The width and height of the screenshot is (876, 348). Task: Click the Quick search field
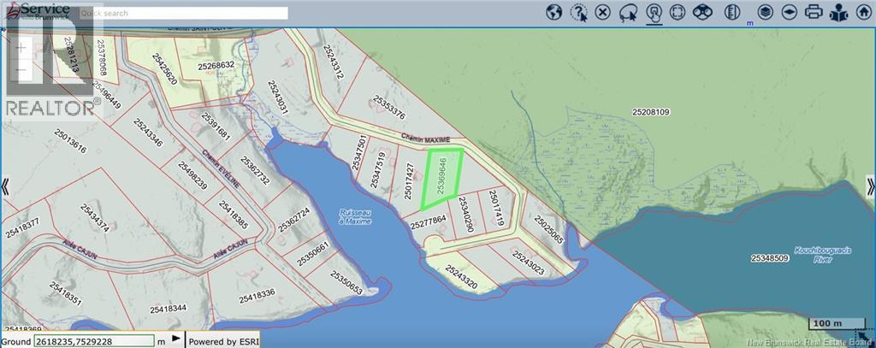tap(183, 14)
